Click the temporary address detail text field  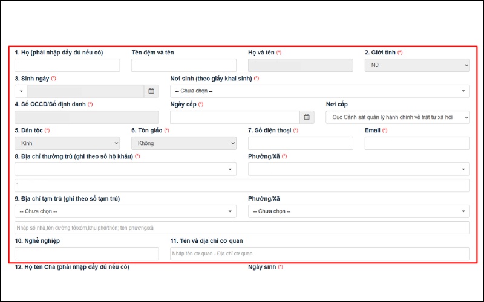(242, 228)
